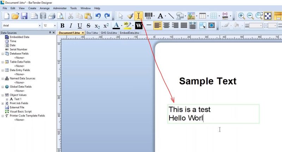Select the table object tool
282x152 pixels.
pyautogui.click(x=202, y=16)
